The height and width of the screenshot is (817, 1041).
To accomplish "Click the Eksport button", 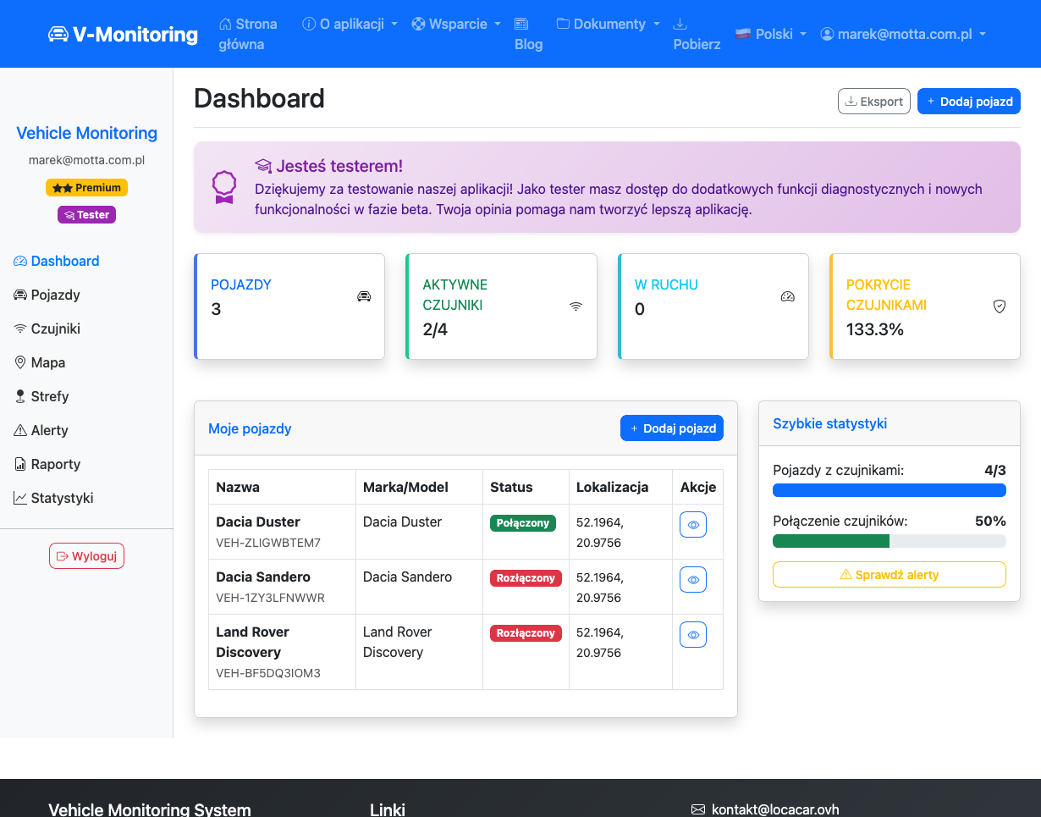I will click(873, 101).
